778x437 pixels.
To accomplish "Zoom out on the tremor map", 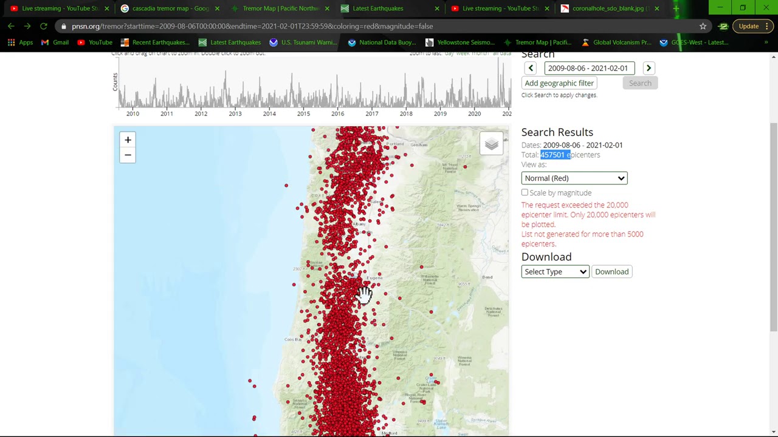I will tap(128, 155).
